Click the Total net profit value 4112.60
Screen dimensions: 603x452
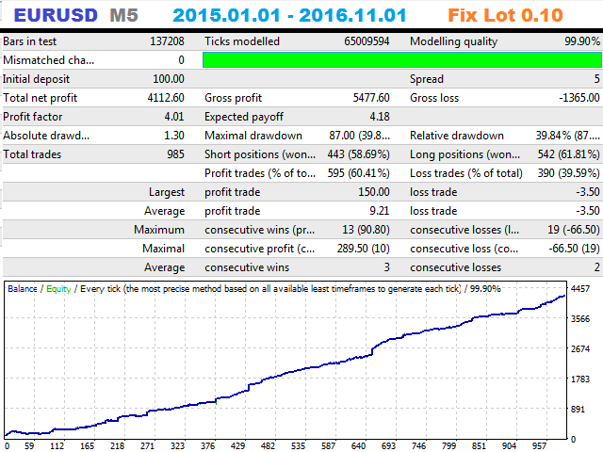pos(167,98)
